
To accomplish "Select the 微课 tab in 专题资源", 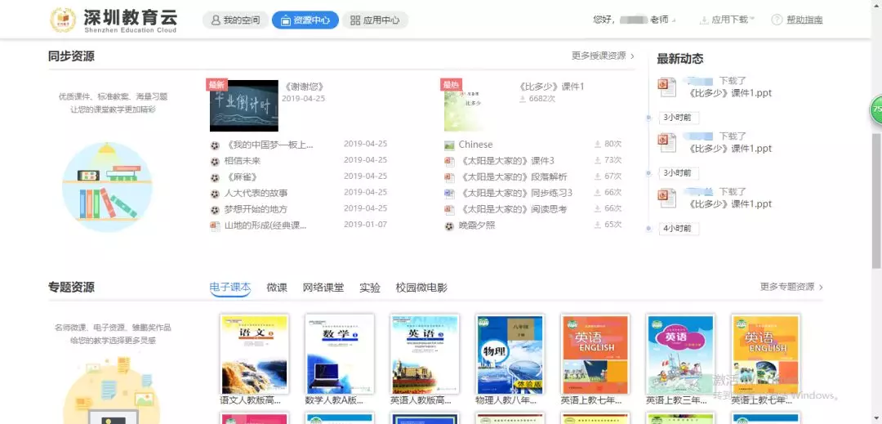I will 277,288.
